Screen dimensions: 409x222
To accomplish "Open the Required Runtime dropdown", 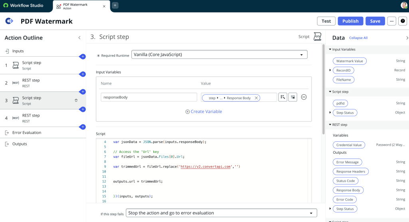I will click(x=219, y=55).
